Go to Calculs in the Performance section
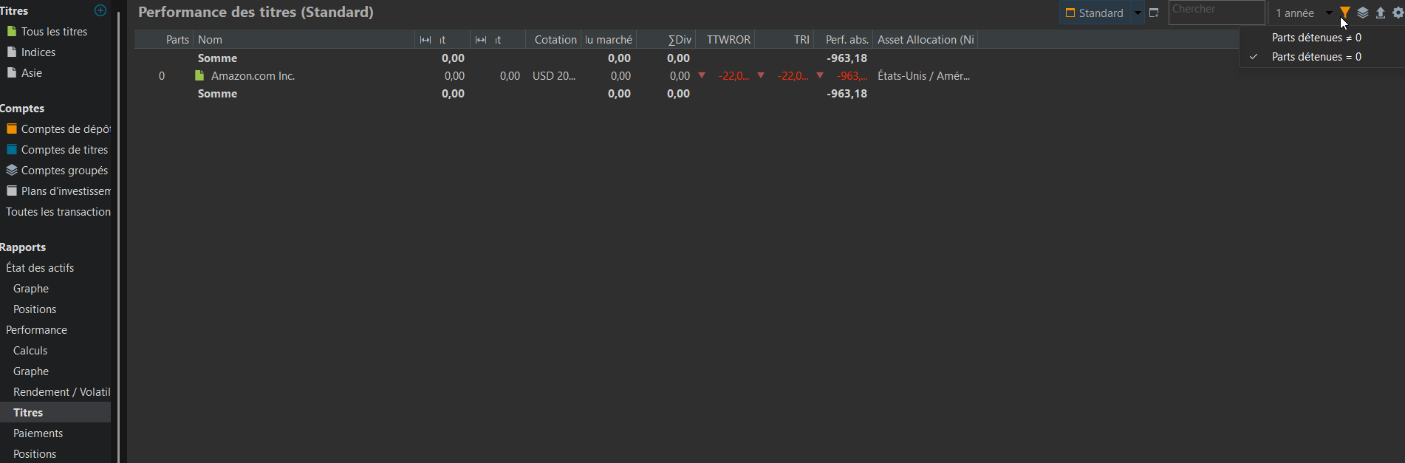This screenshot has height=463, width=1405. 30,351
